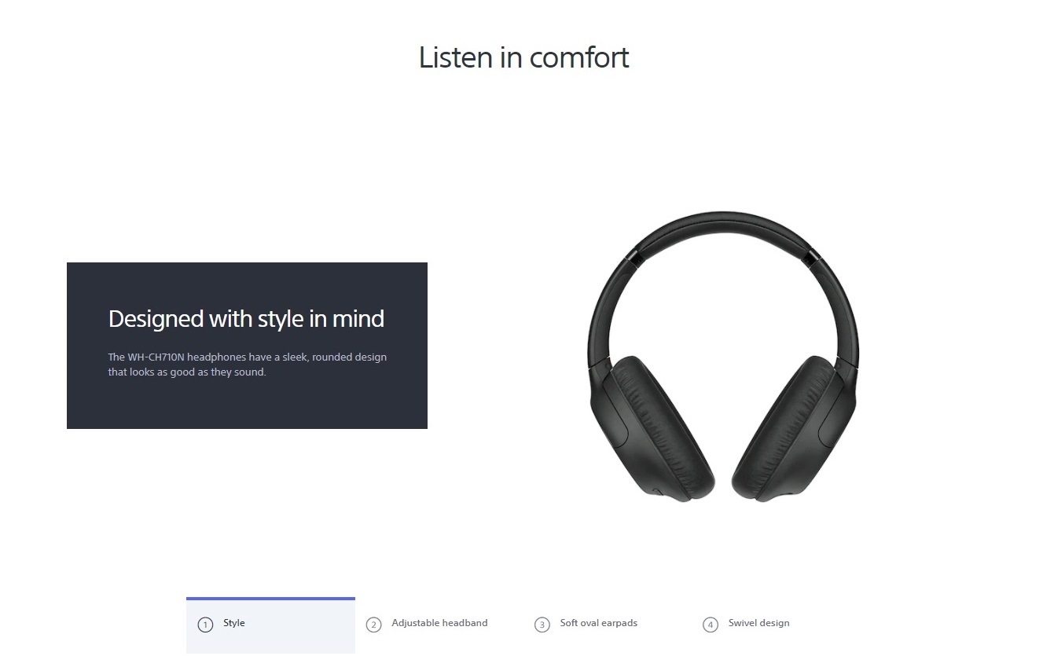Click the blue active indicator bar above Style
Screen dimensions: 1054x667
(x=270, y=599)
